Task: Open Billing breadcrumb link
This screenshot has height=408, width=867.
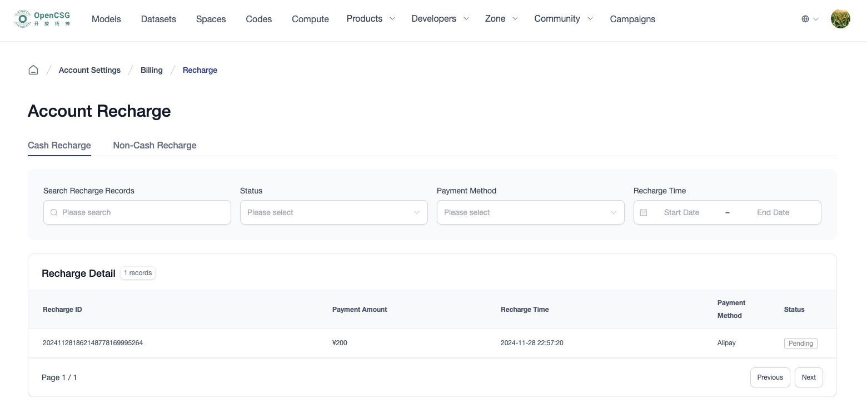Action: (151, 70)
